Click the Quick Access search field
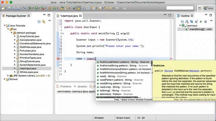Viewport: 216px width, 121px height. [x=180, y=8]
